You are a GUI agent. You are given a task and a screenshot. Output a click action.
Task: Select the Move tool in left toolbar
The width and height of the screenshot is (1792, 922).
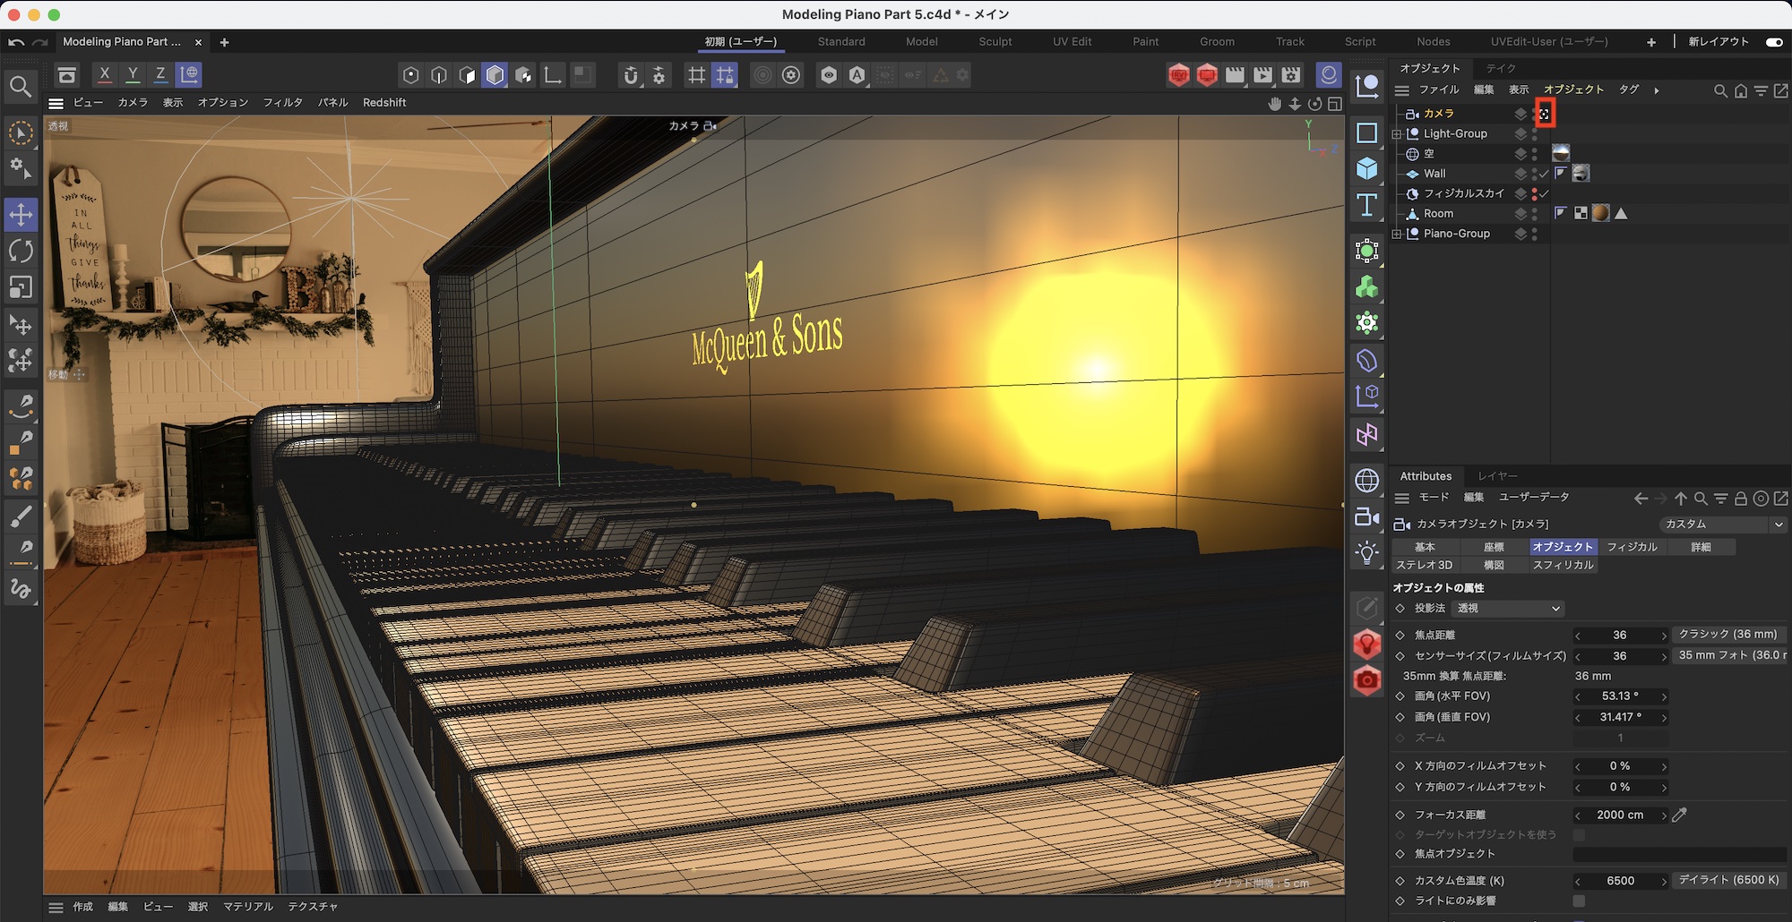pyautogui.click(x=21, y=215)
